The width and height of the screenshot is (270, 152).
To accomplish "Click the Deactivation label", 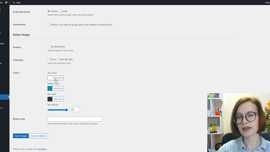I will tap(19, 24).
